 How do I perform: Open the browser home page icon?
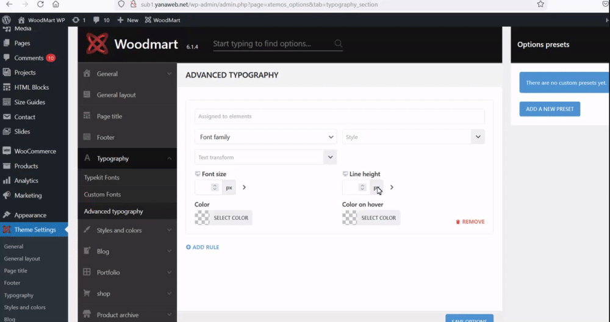pos(56,4)
